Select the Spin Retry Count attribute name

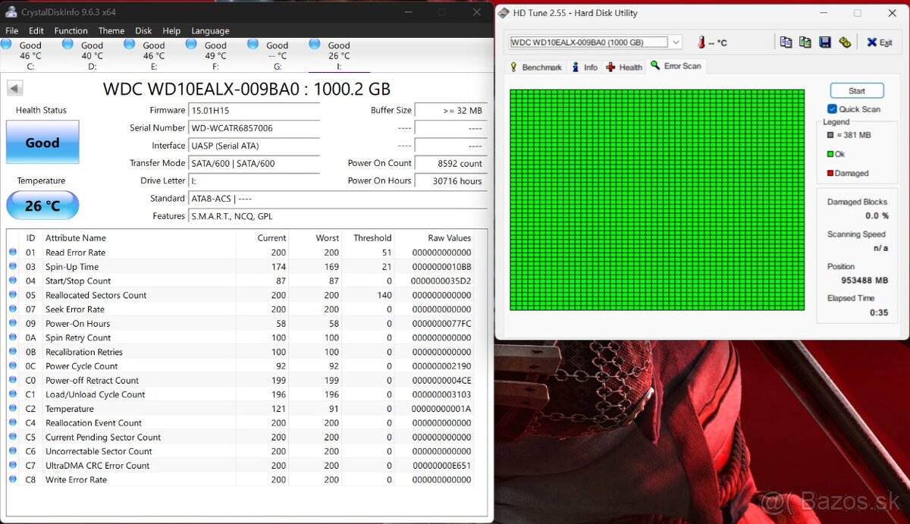click(x=78, y=338)
